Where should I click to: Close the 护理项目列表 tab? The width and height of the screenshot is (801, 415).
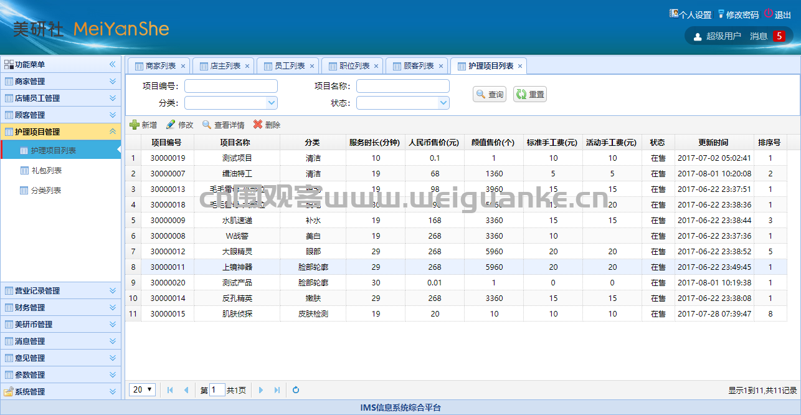click(x=520, y=66)
